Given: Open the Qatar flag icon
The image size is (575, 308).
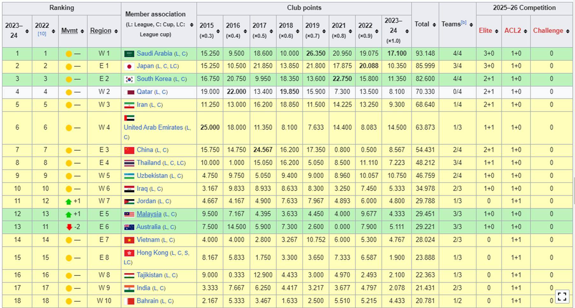Looking at the screenshot, I should (x=129, y=92).
